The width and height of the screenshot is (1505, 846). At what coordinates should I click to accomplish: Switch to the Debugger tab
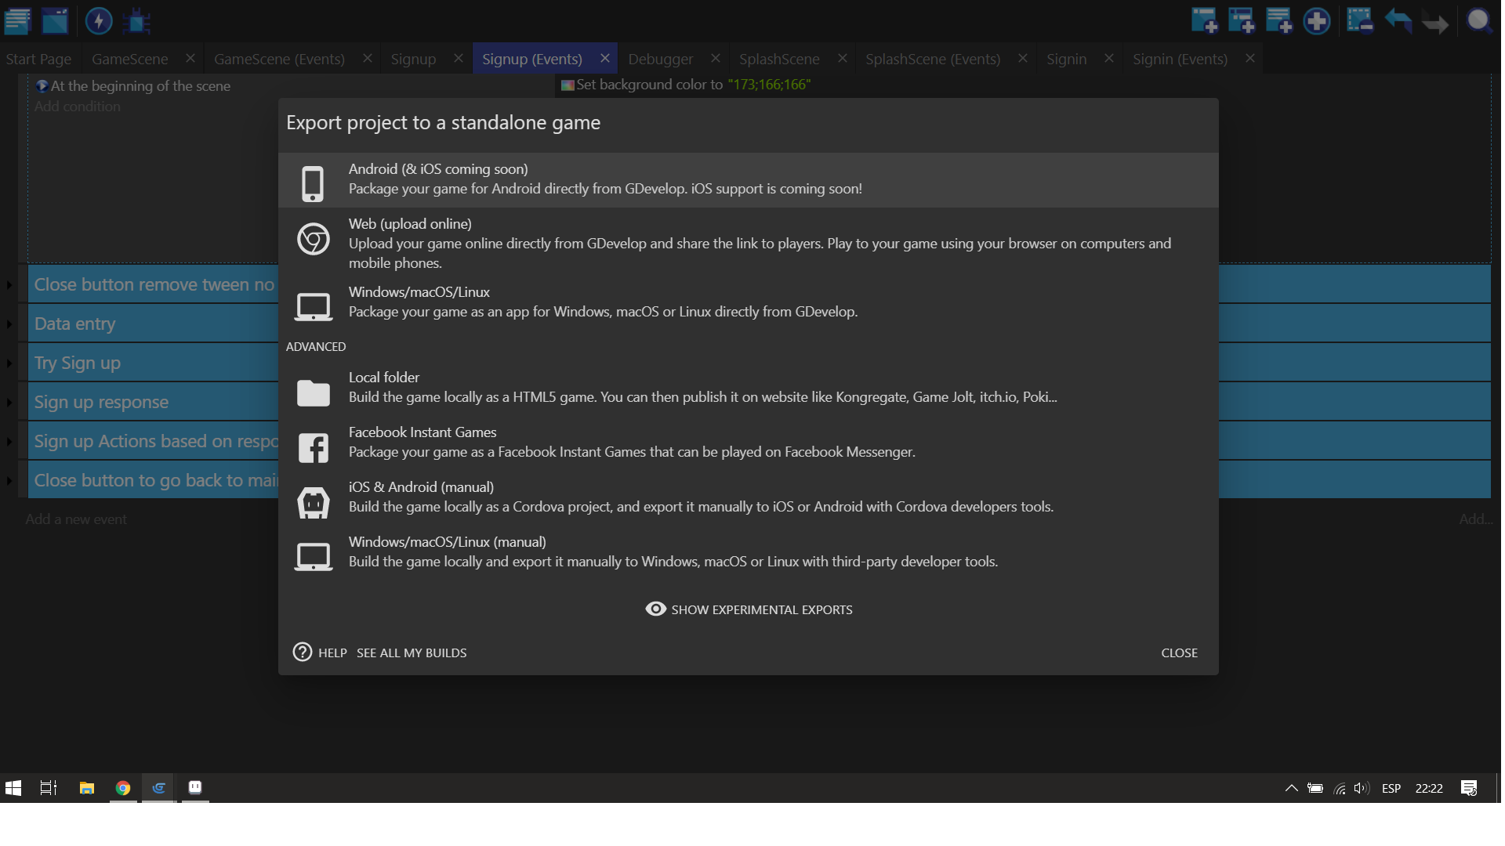point(661,58)
